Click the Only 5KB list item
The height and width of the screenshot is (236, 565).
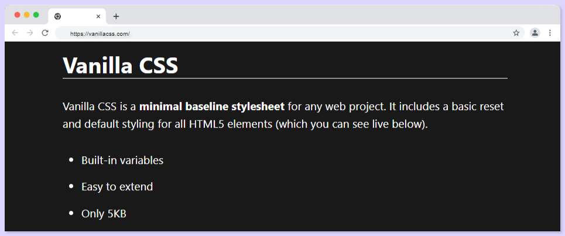pyautogui.click(x=104, y=214)
